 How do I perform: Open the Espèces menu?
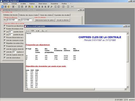coord(32,4)
